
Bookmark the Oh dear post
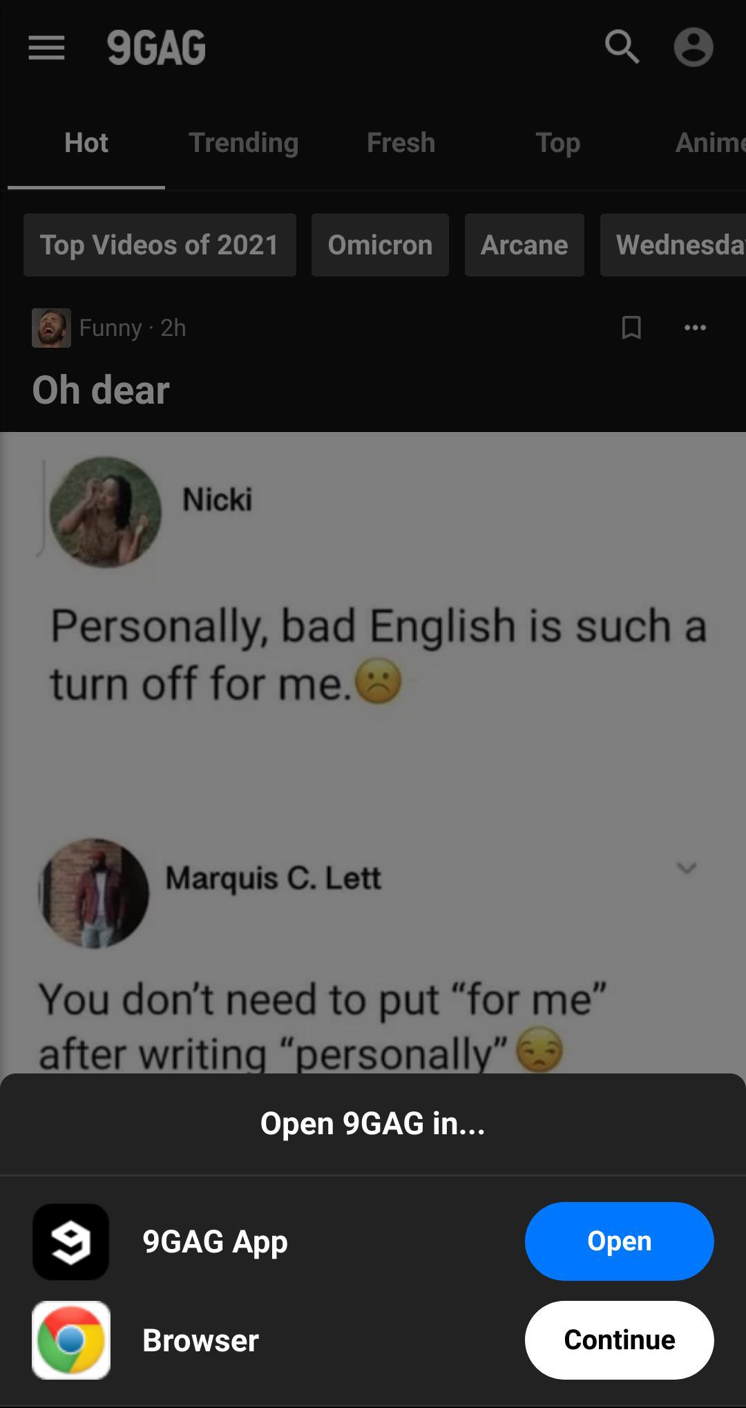coord(631,328)
